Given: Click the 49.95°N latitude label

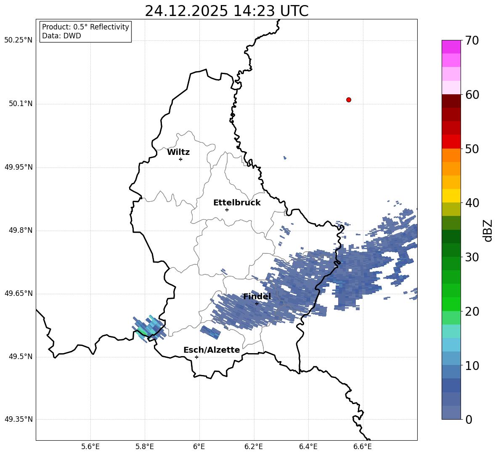Looking at the screenshot, I should click(x=19, y=167).
